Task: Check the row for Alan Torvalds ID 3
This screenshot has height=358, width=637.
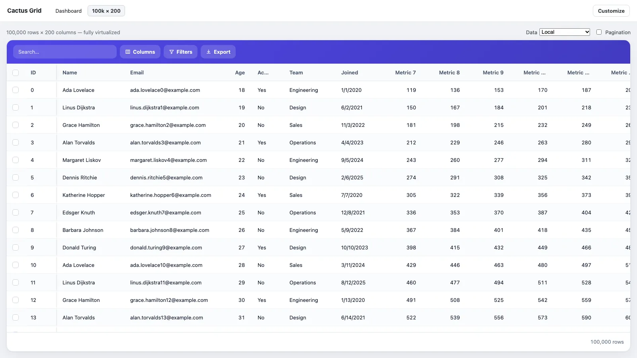Action: click(16, 143)
